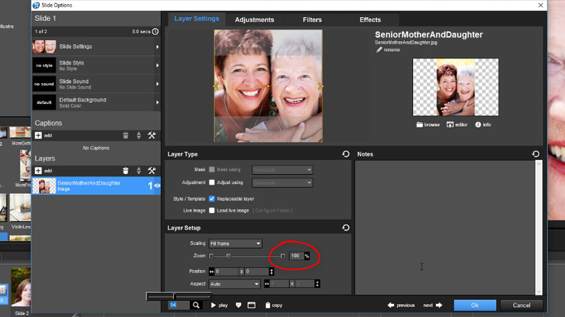Switch to the Adjustments tab
This screenshot has width=565, height=317.
[254, 19]
